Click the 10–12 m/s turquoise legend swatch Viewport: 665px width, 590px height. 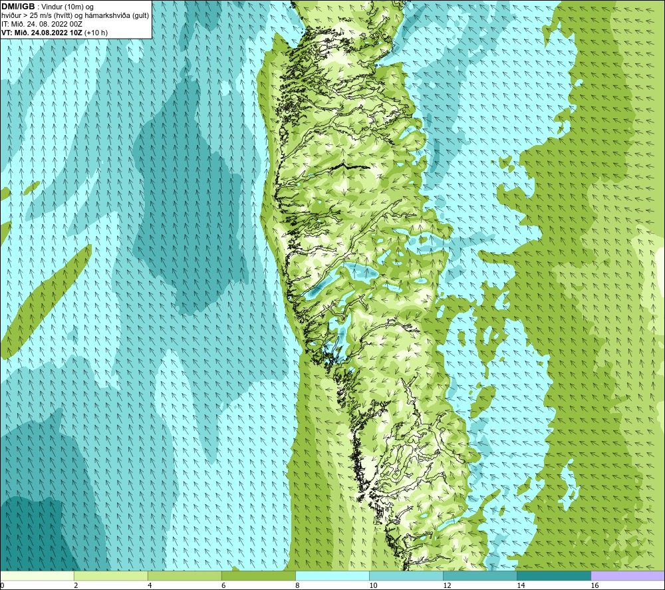click(x=406, y=575)
